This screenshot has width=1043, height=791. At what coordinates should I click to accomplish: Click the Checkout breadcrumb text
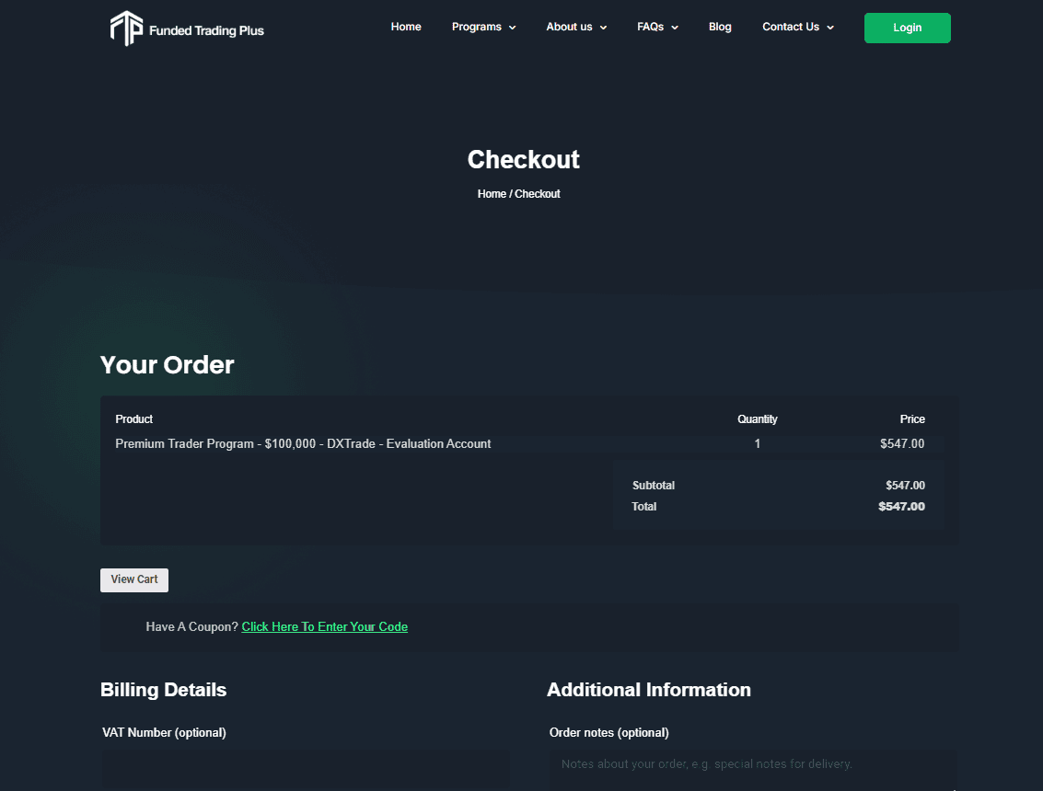(538, 193)
